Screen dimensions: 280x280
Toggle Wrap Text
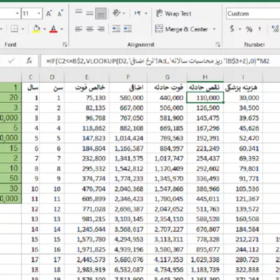174,13
